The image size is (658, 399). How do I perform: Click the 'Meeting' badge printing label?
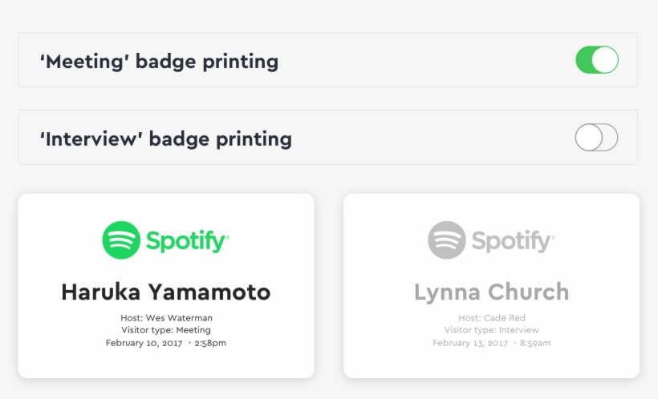click(x=159, y=61)
